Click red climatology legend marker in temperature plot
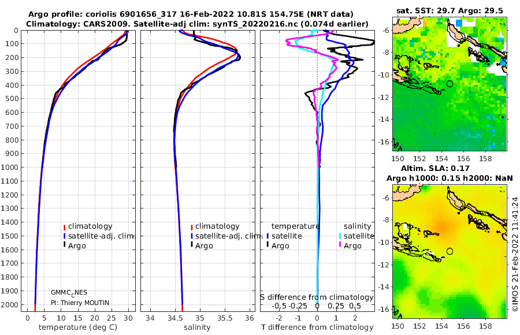 tap(64, 227)
